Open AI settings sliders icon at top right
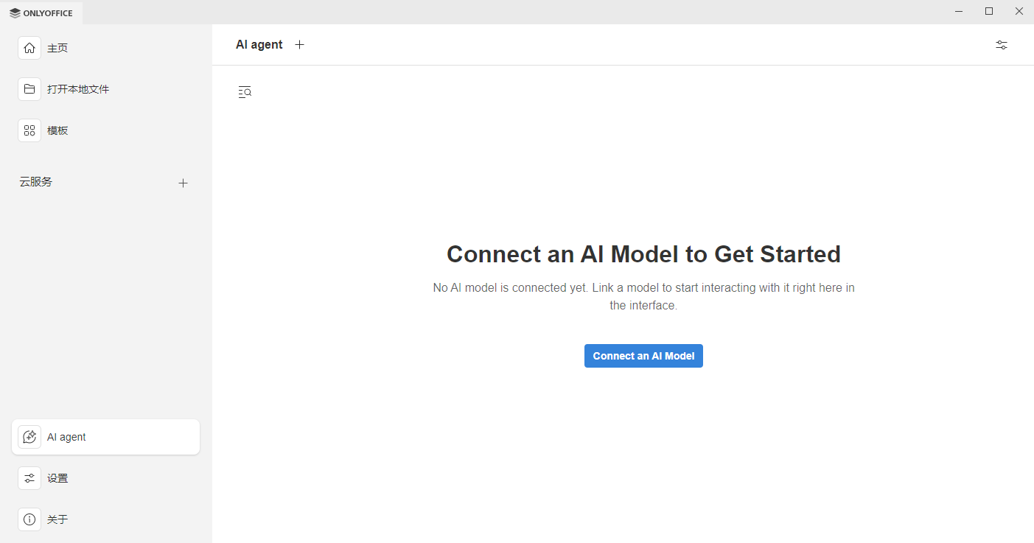 [1001, 45]
